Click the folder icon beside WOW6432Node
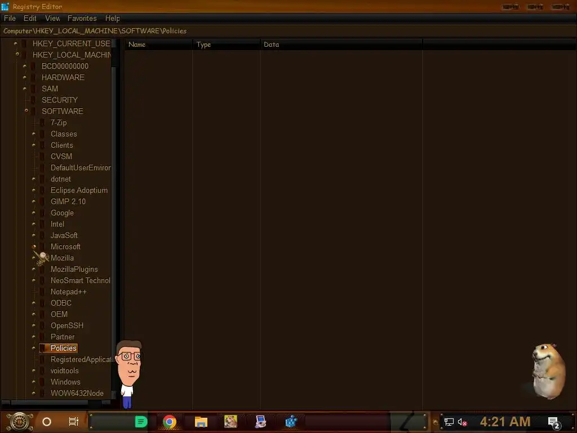The width and height of the screenshot is (577, 433). (43, 393)
